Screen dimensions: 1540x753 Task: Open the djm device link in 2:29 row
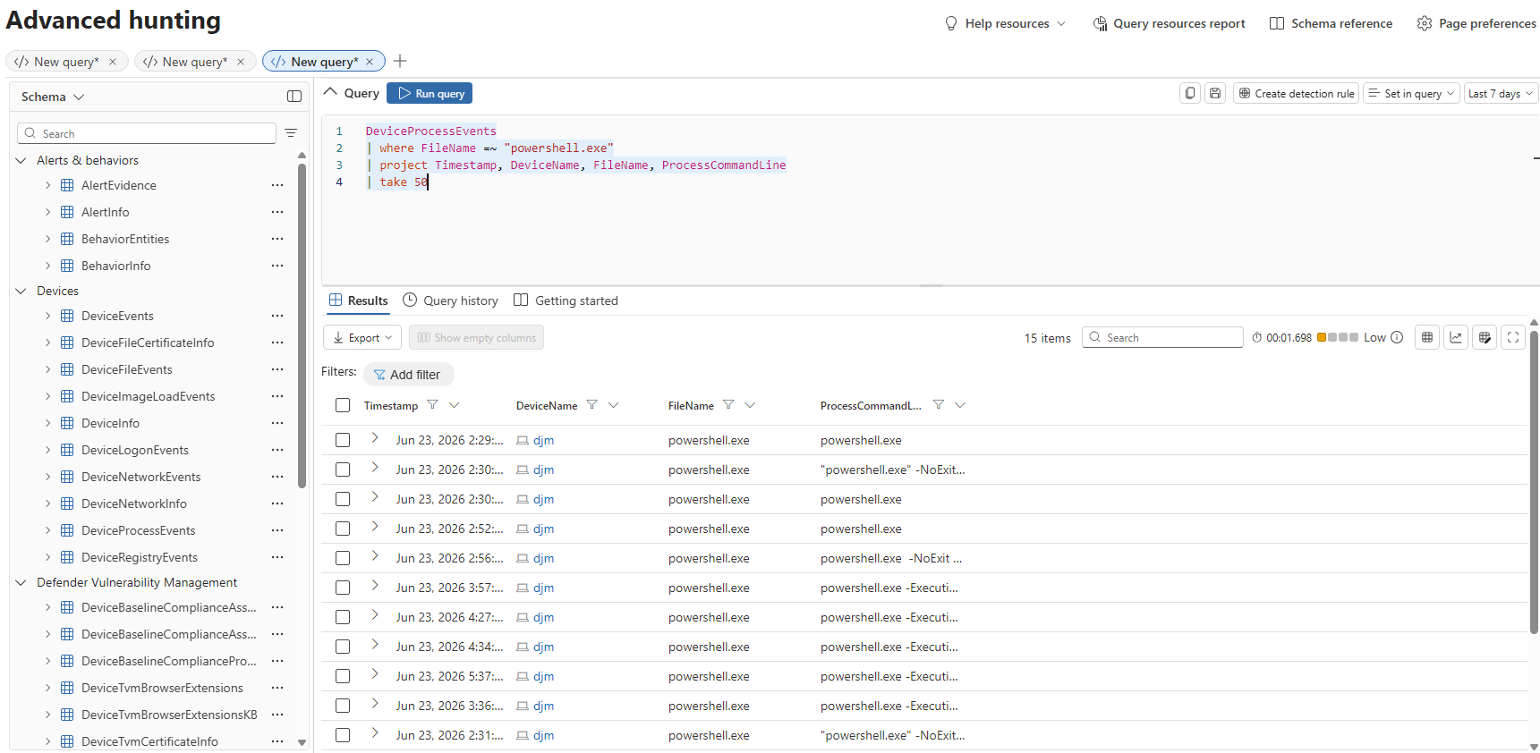coord(543,440)
